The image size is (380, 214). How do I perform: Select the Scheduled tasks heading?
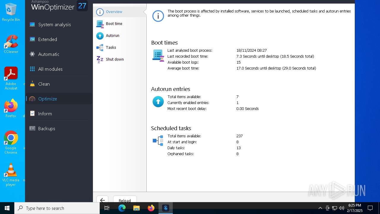171,128
